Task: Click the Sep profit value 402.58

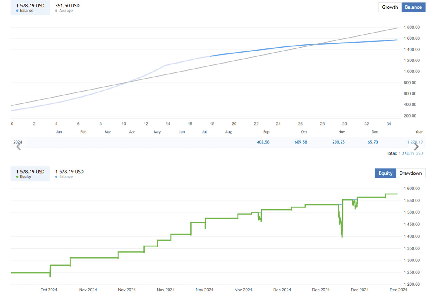Action: pyautogui.click(x=263, y=142)
